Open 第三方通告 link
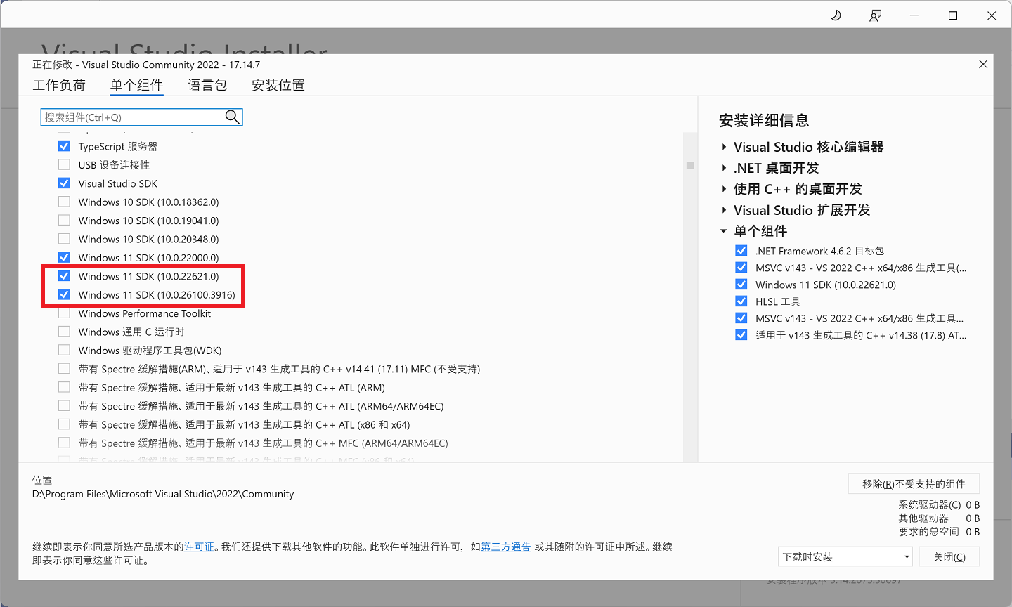 point(506,547)
